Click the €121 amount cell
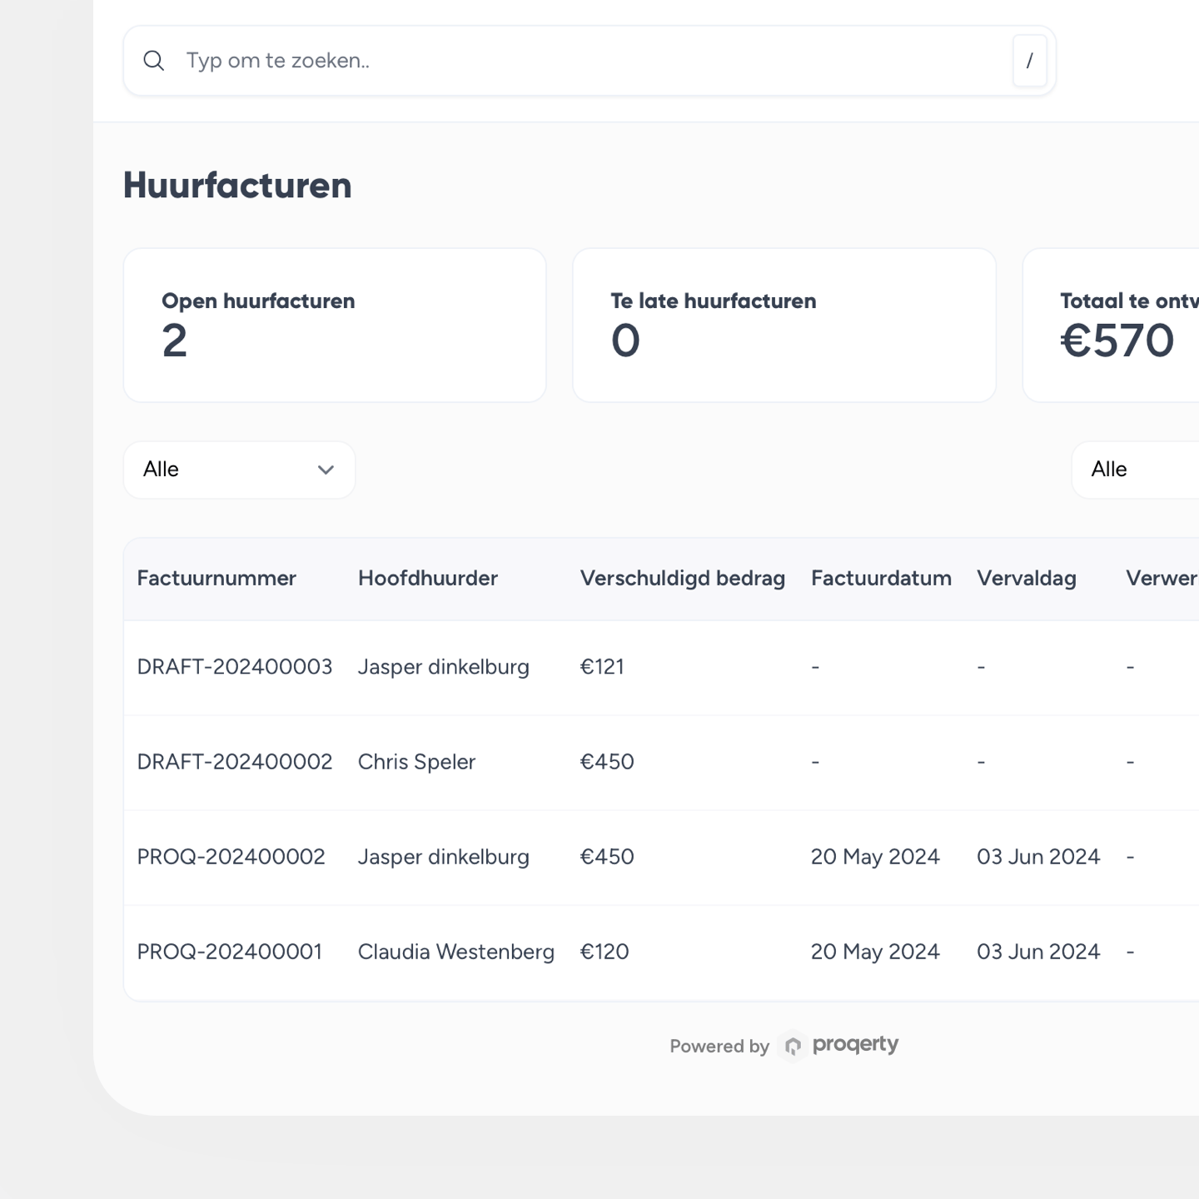 click(x=602, y=667)
